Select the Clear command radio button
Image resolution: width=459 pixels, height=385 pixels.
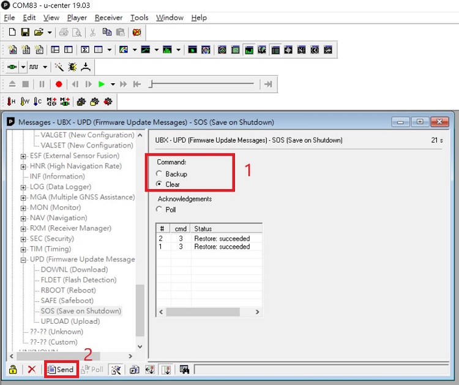tap(159, 184)
